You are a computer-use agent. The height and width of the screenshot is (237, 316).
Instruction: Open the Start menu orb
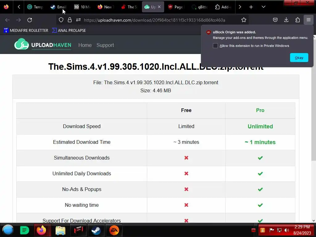coord(8,230)
